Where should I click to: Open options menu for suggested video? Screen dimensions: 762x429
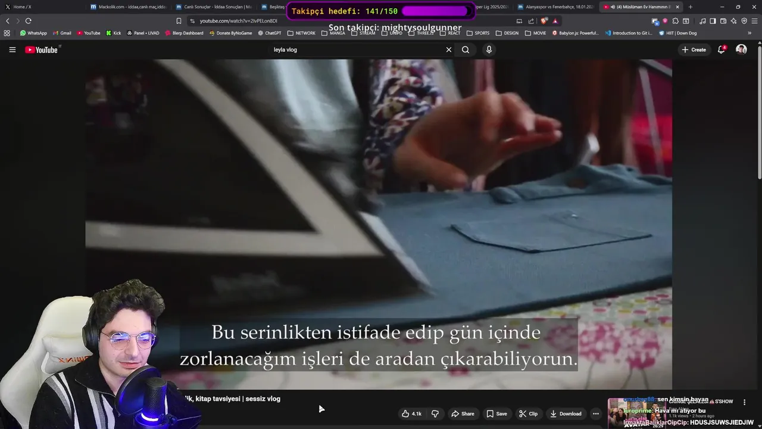click(x=744, y=402)
